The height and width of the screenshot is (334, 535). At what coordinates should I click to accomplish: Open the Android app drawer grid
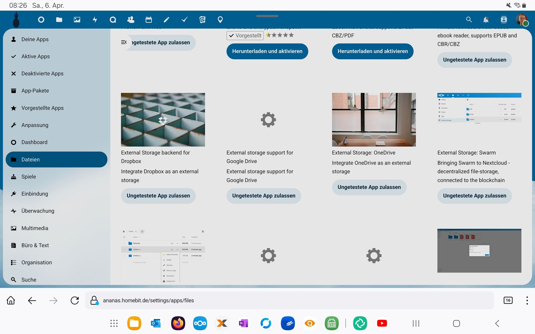(x=114, y=323)
